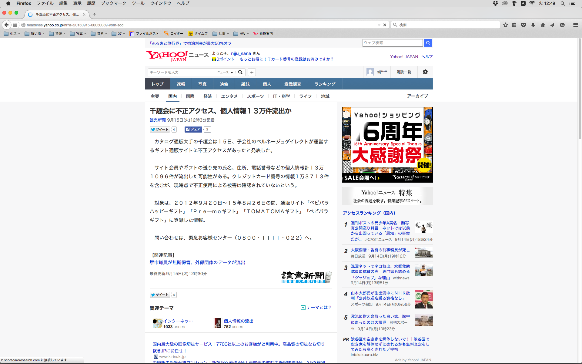The image size is (582, 364).
Task: Open the Firefox downloads arrow icon
Action: coord(533,25)
